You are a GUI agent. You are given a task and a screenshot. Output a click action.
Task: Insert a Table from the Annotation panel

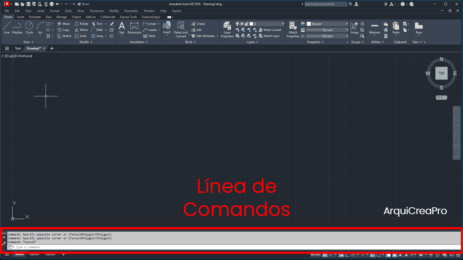[x=149, y=36]
